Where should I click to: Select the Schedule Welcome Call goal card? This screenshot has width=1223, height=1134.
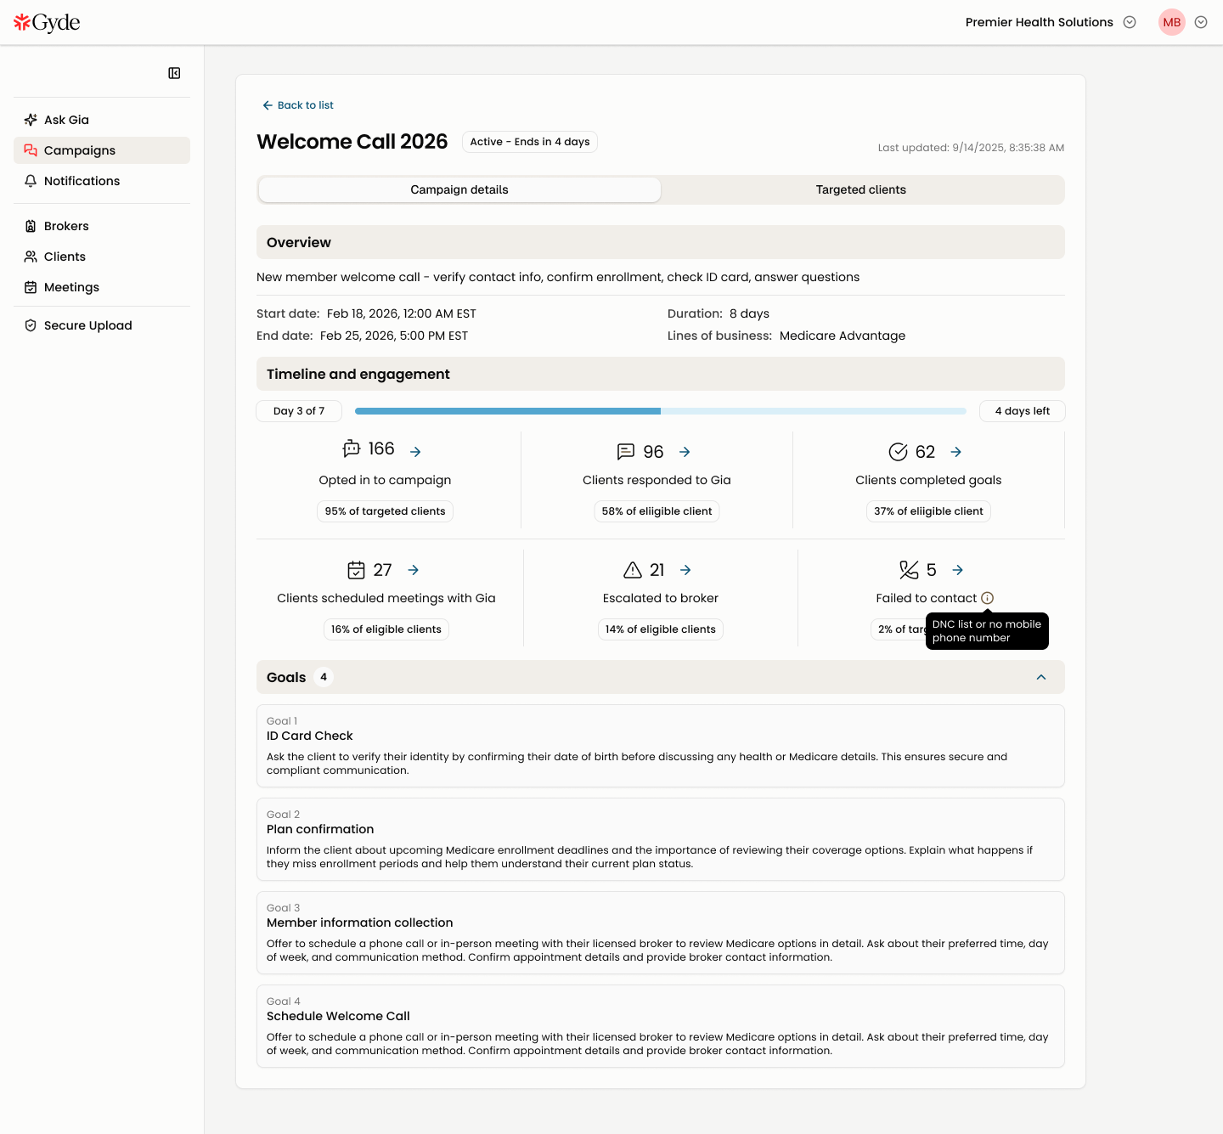coord(661,1026)
